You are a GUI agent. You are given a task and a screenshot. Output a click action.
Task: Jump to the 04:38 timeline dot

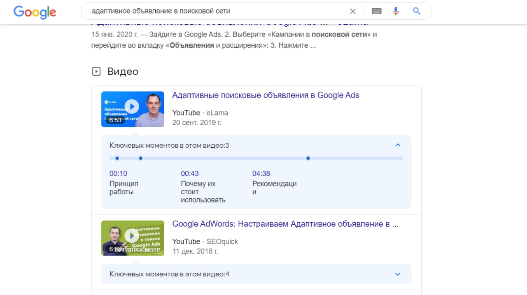(308, 158)
